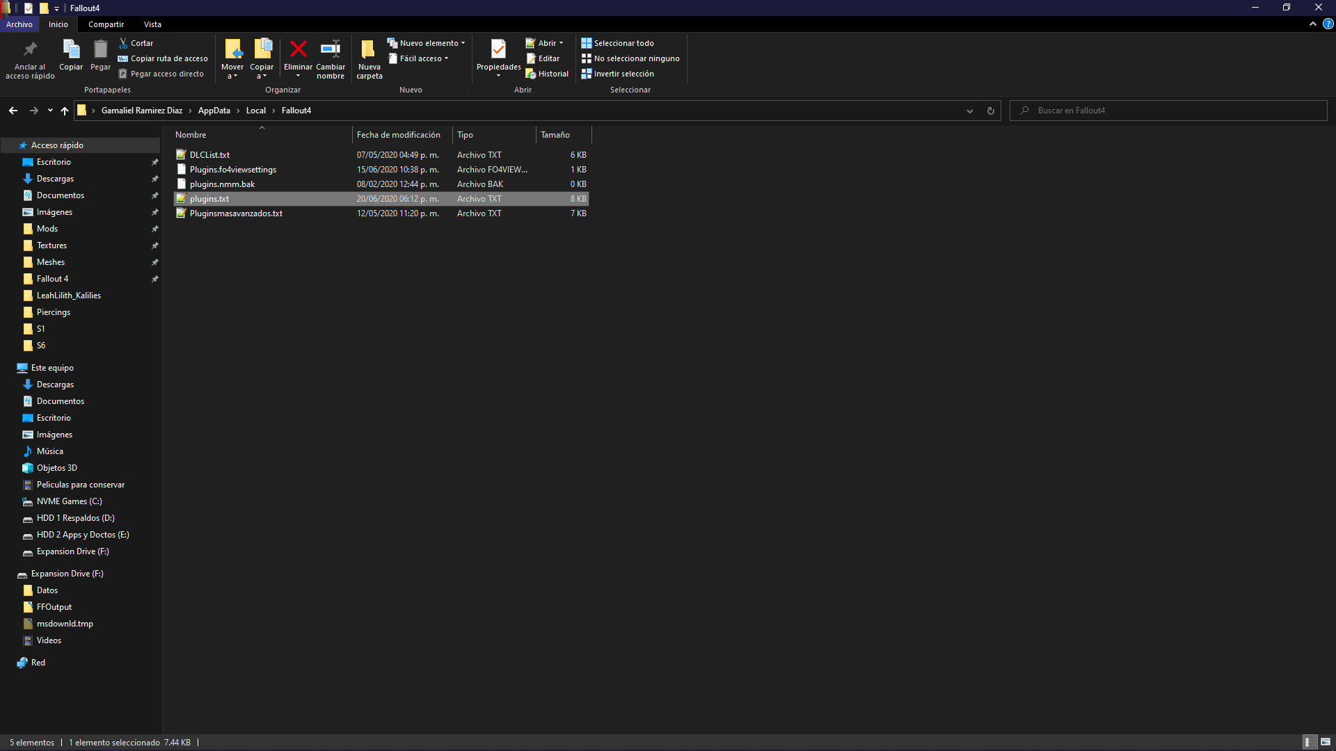Switch to the Compartir ribbon tab
1336x751 pixels.
pyautogui.click(x=106, y=24)
